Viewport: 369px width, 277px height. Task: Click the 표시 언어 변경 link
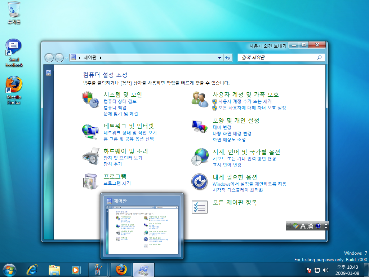tap(227, 164)
